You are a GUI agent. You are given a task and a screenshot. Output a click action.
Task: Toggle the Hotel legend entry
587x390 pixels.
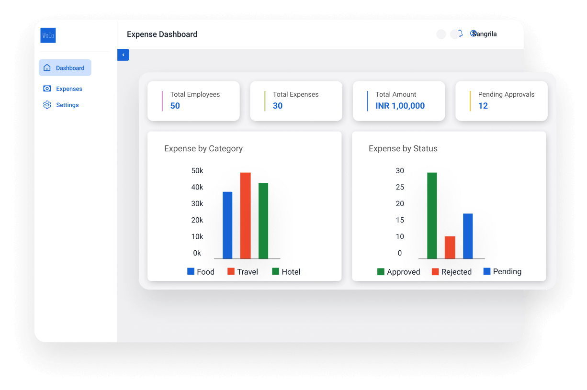click(x=286, y=272)
